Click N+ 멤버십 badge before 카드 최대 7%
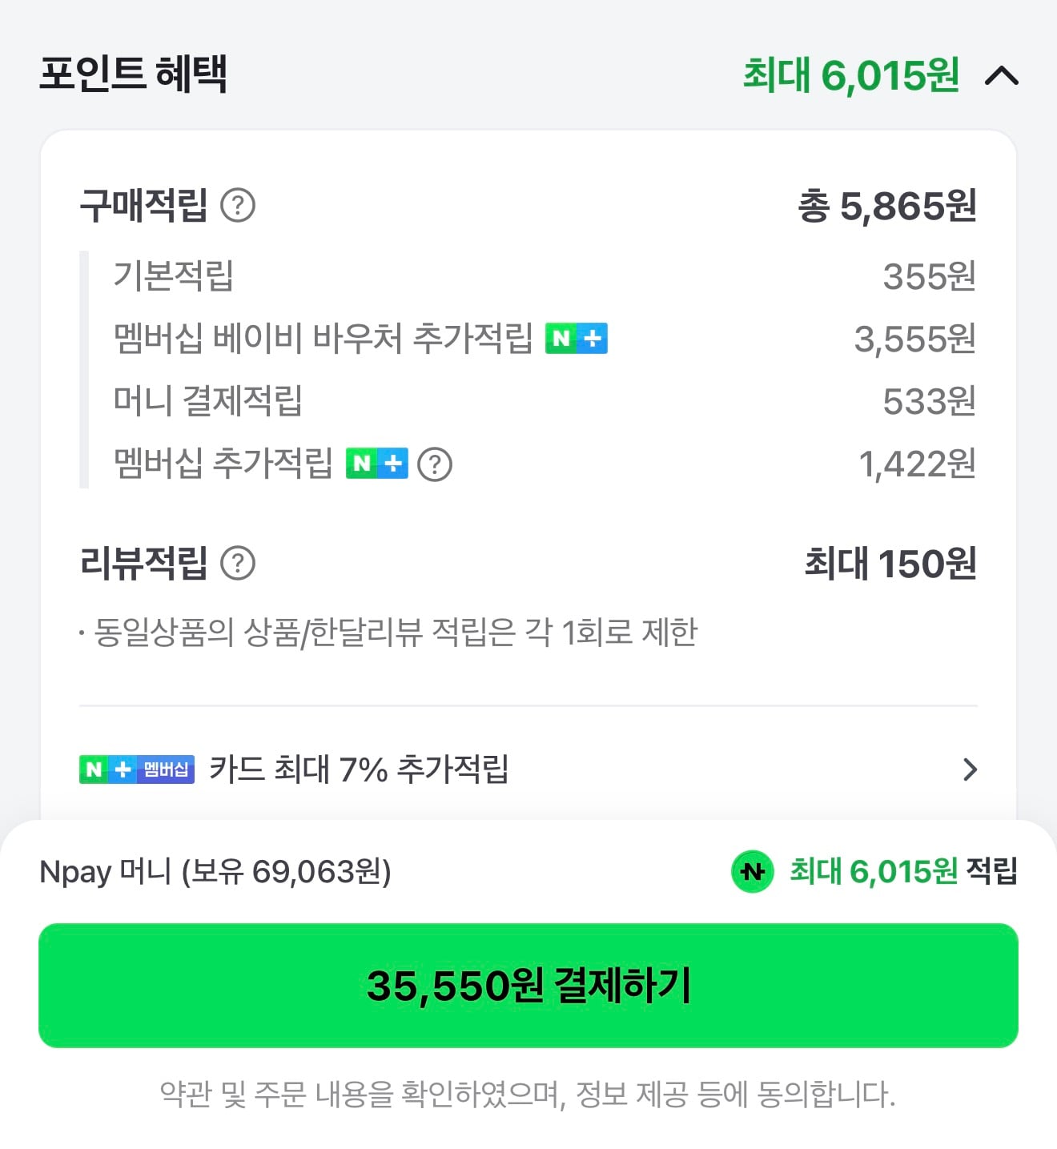The width and height of the screenshot is (1057, 1149). 137,769
